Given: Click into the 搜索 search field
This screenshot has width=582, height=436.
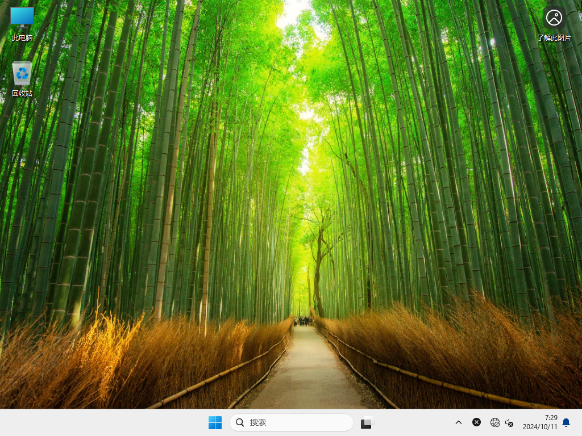Looking at the screenshot, I should (x=296, y=422).
